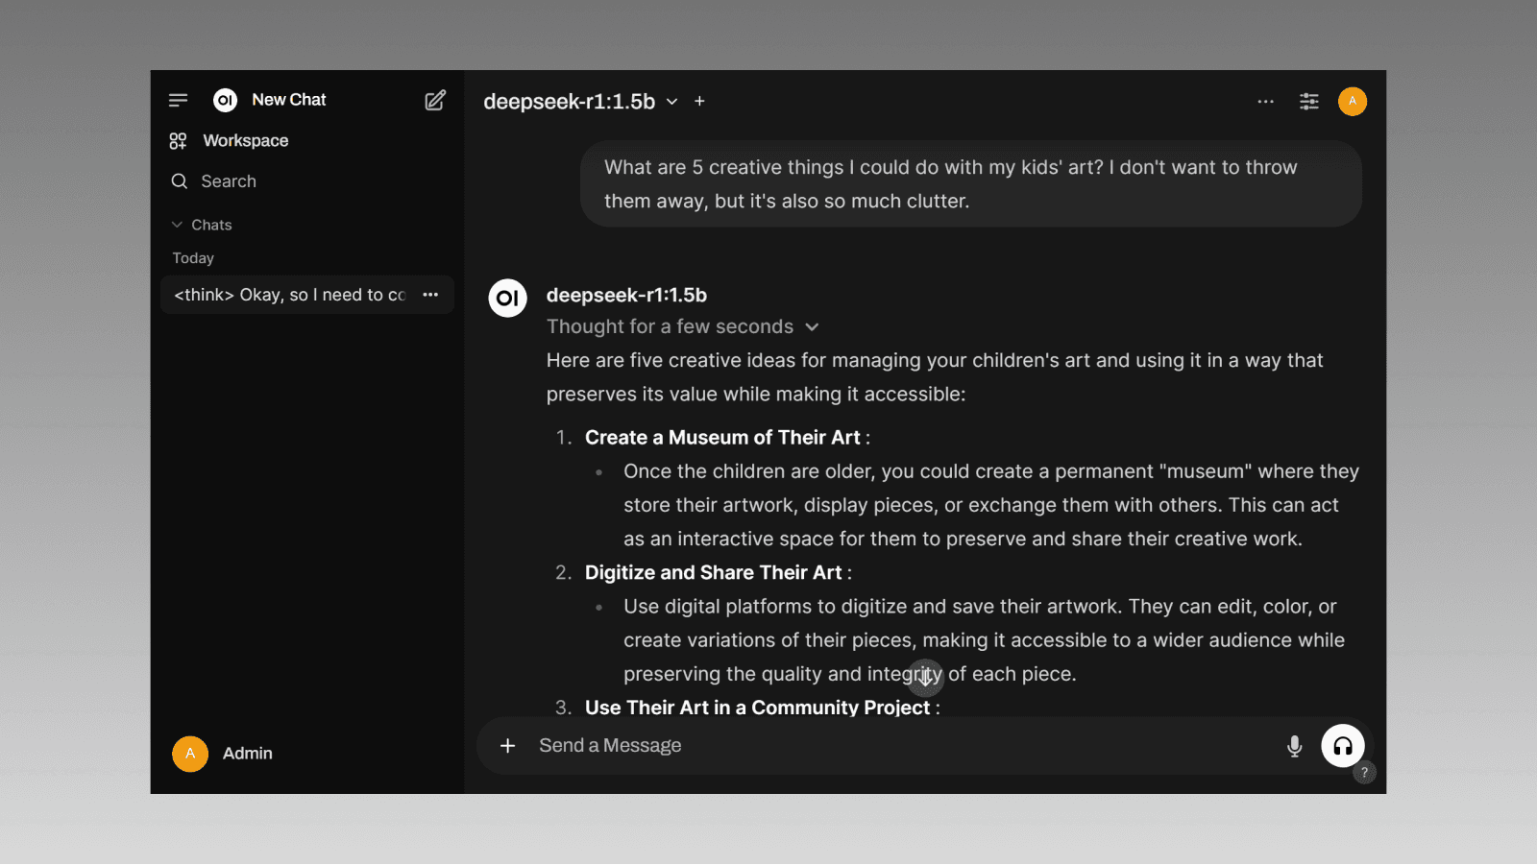Jump to bottom with the down-arrow button

(x=925, y=677)
